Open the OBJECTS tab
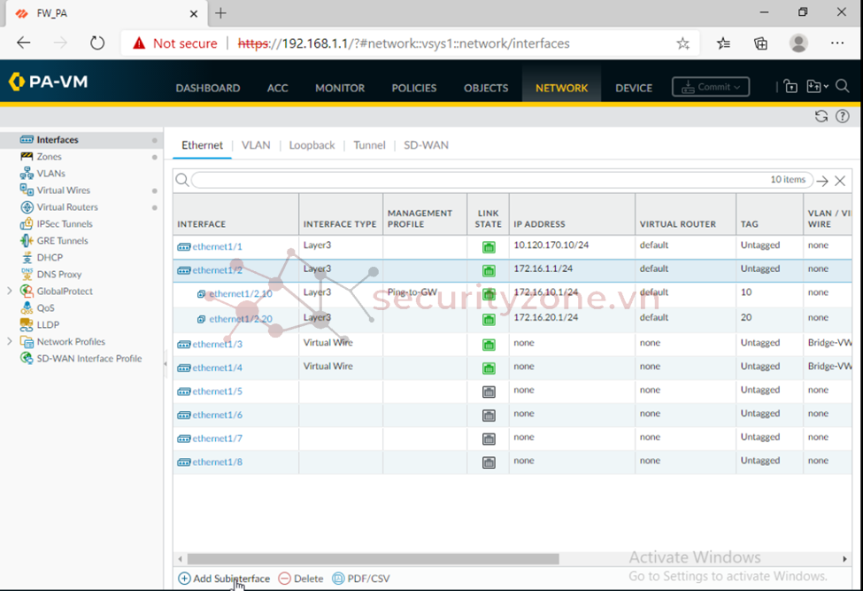 click(486, 88)
